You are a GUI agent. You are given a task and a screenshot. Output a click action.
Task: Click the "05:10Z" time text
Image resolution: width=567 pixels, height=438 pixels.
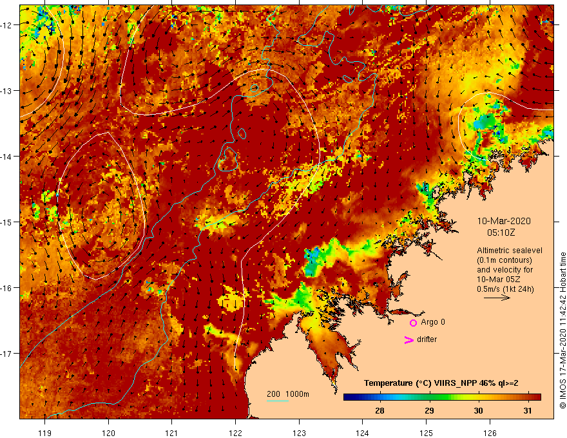pyautogui.click(x=501, y=233)
